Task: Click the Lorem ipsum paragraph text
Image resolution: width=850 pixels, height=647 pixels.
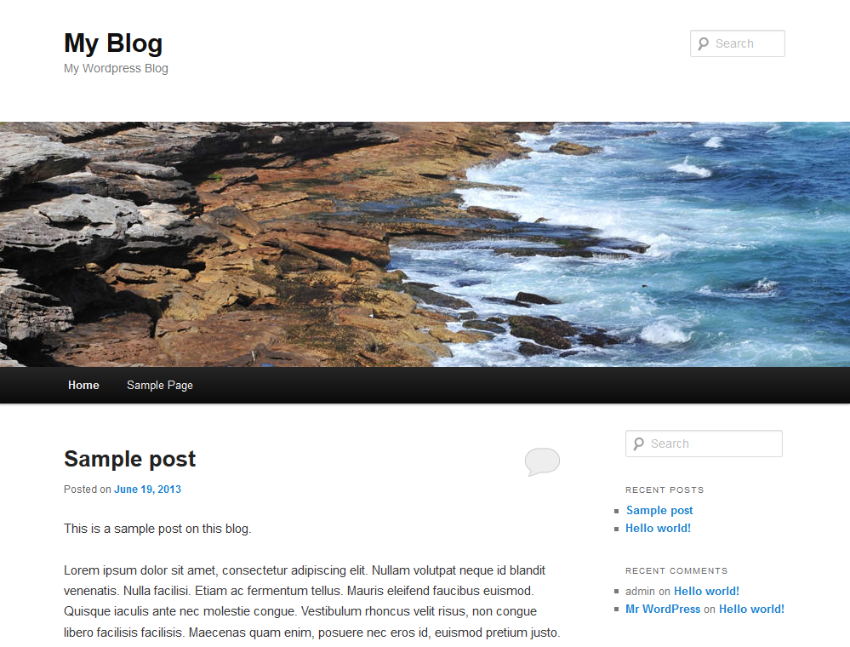Action: pos(311,601)
